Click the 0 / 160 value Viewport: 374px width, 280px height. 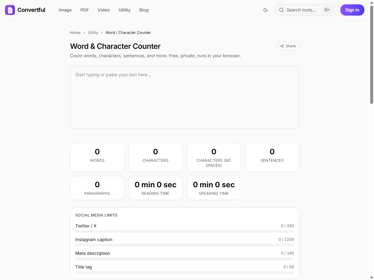click(x=287, y=253)
